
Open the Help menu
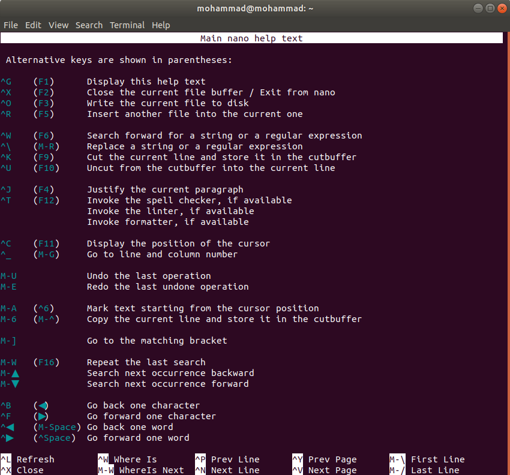click(x=161, y=25)
